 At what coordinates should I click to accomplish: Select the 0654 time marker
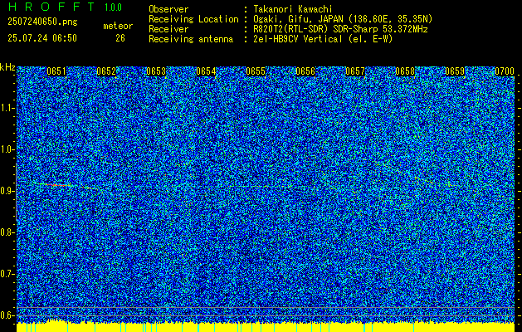tap(206, 71)
